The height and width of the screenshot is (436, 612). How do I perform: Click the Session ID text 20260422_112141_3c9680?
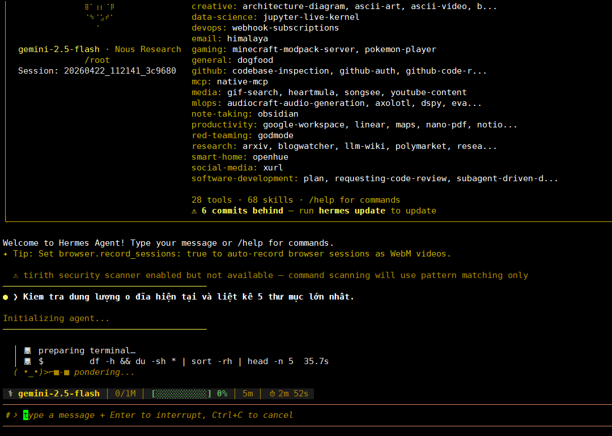pos(120,71)
